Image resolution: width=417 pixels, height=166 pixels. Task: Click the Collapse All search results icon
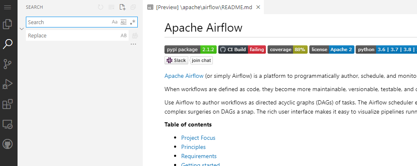point(133,7)
